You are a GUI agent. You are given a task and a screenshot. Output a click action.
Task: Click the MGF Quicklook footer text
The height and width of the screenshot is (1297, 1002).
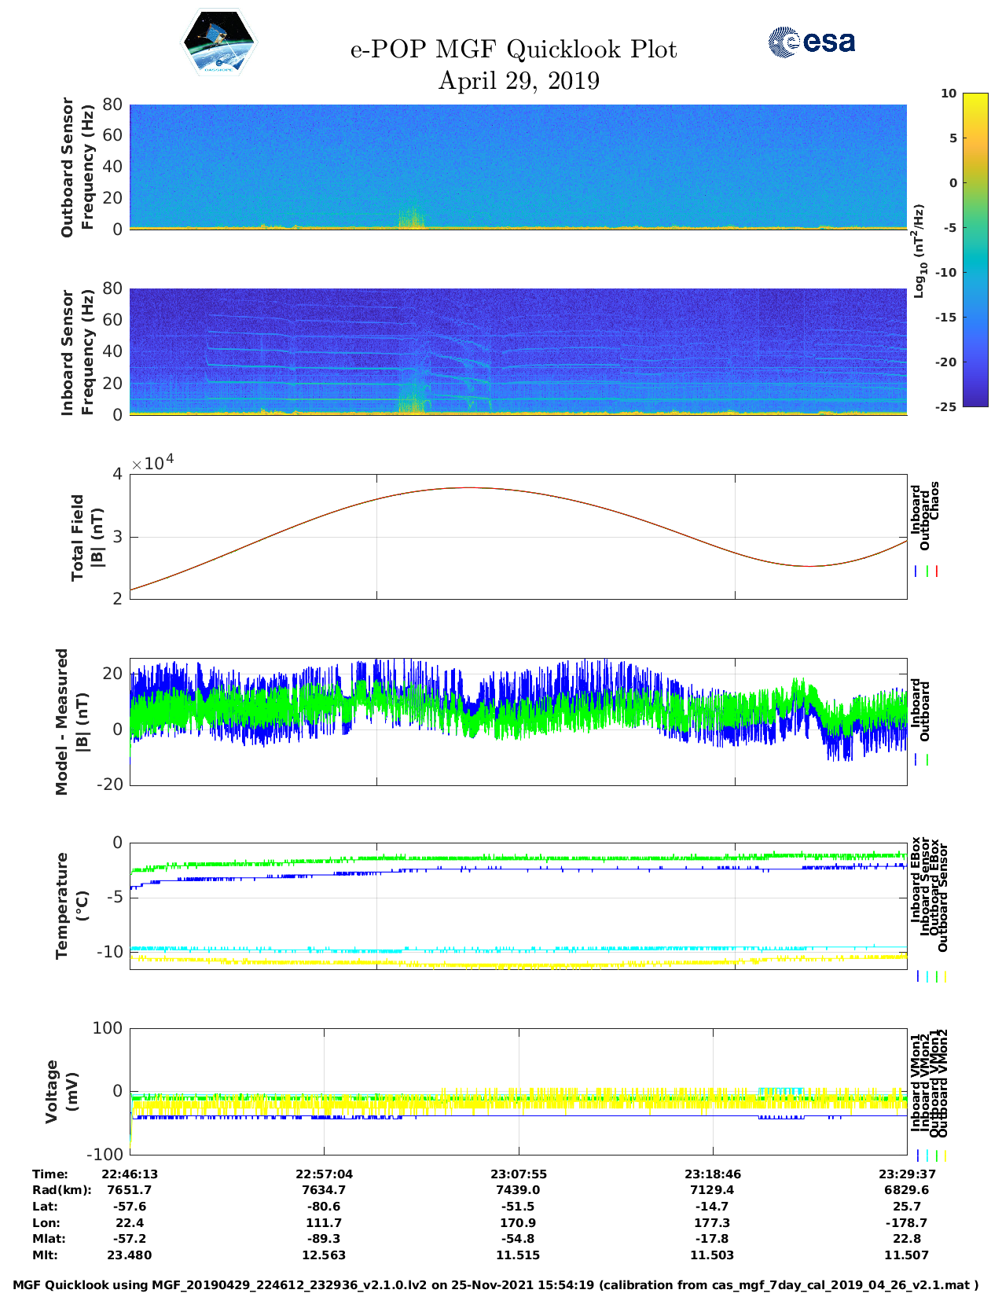tap(495, 1285)
